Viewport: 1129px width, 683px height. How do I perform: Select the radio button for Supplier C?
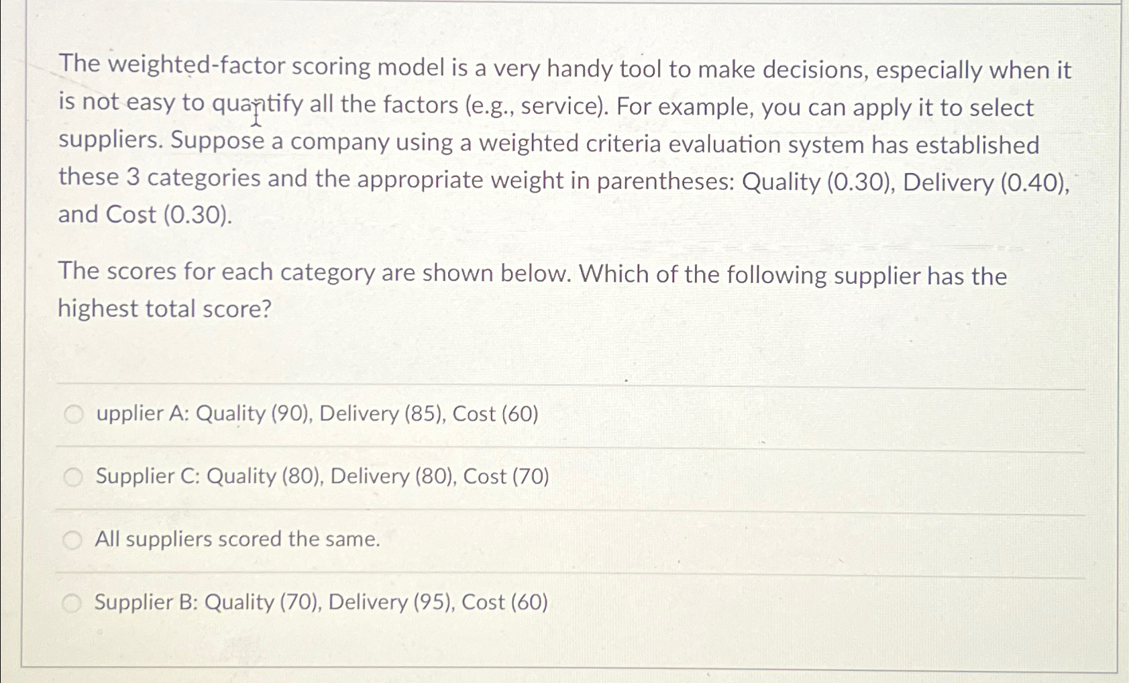click(x=74, y=476)
